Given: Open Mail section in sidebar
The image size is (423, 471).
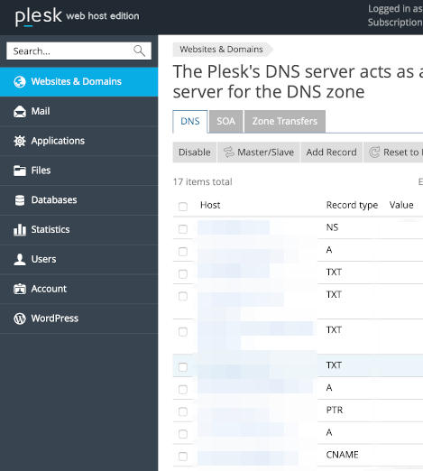Looking at the screenshot, I should 78,111.
